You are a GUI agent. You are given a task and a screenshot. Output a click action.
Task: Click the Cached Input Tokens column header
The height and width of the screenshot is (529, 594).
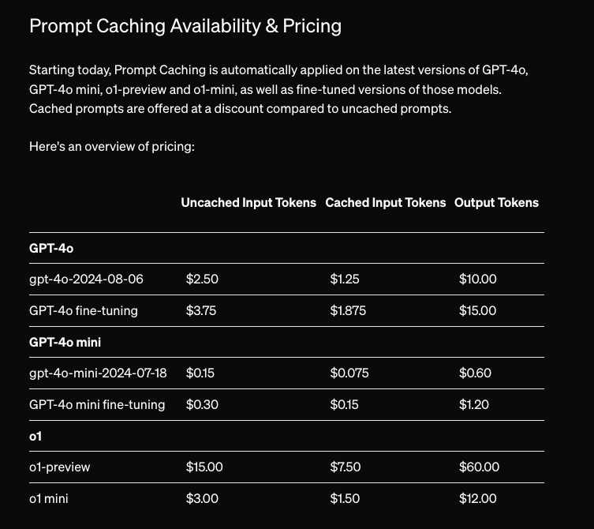(x=385, y=203)
